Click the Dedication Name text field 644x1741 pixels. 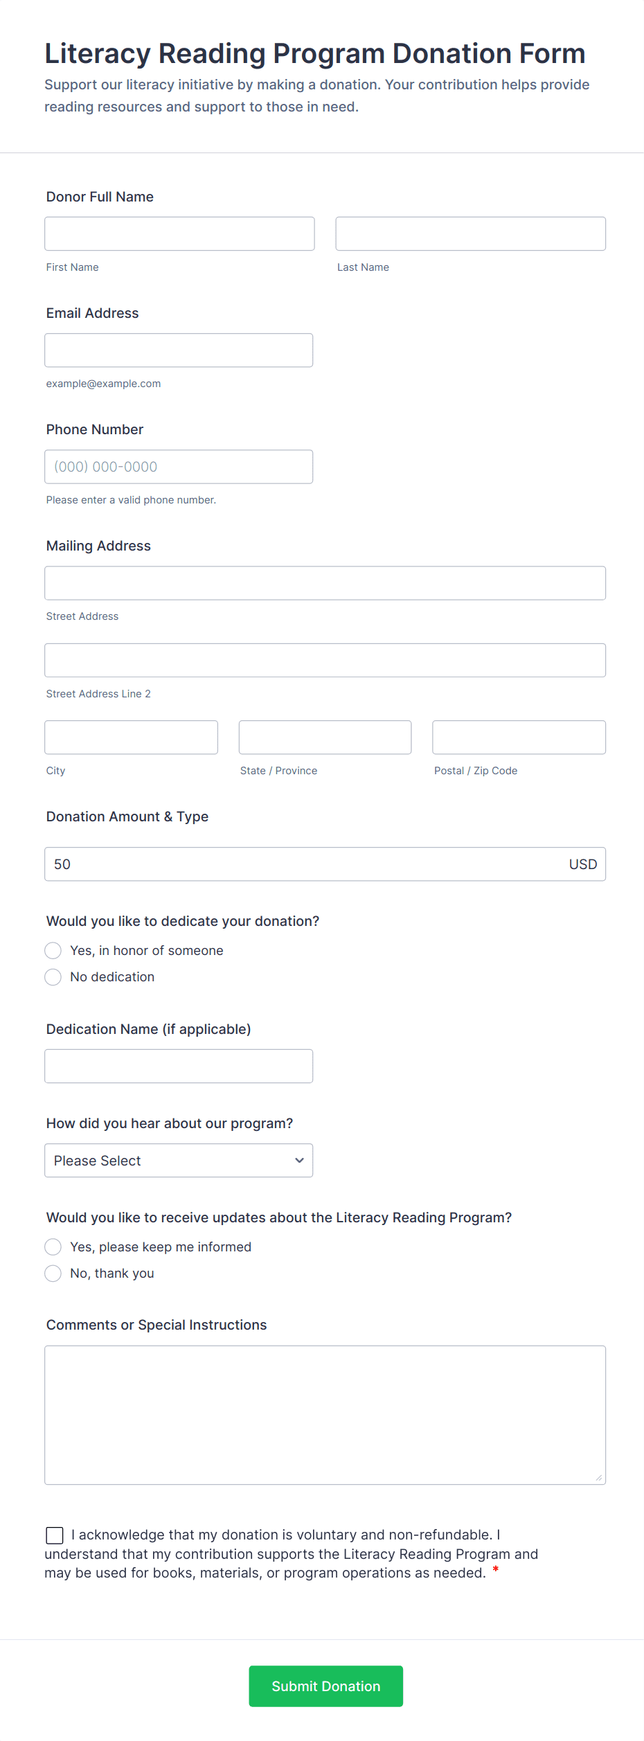click(x=179, y=1066)
